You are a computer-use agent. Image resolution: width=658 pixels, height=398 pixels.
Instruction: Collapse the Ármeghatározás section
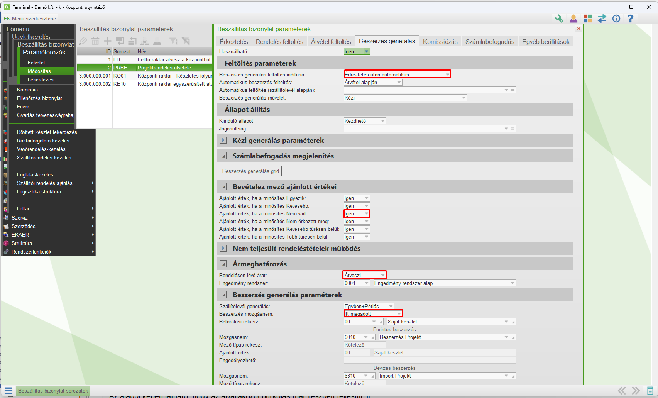tap(223, 264)
